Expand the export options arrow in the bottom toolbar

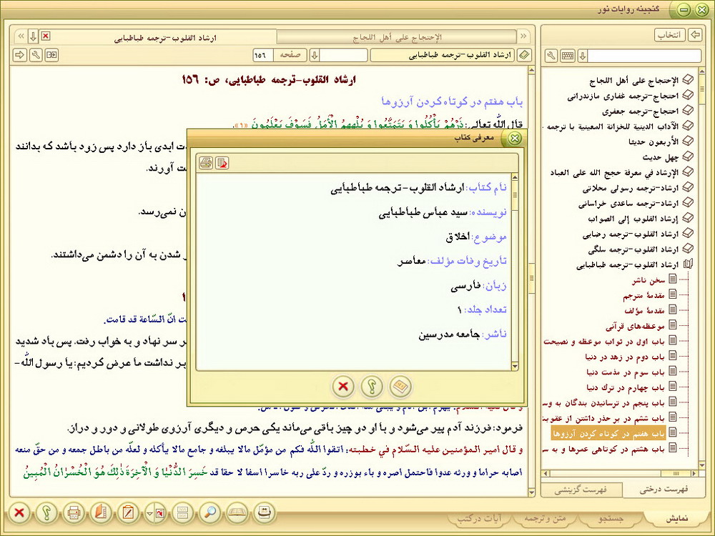click(x=149, y=514)
